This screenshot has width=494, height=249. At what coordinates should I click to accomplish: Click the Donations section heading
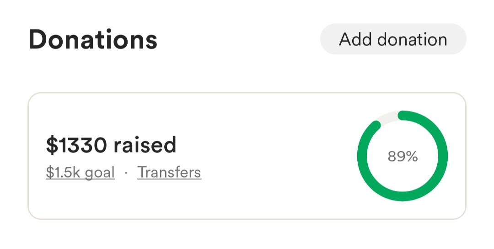point(93,40)
